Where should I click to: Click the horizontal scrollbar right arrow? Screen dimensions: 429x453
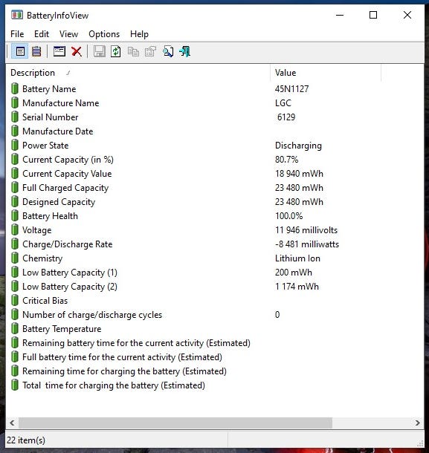(x=417, y=423)
